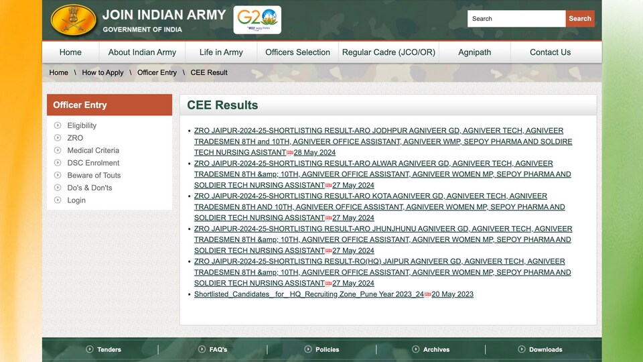Click the arrow icon next to Policies

(x=308, y=349)
